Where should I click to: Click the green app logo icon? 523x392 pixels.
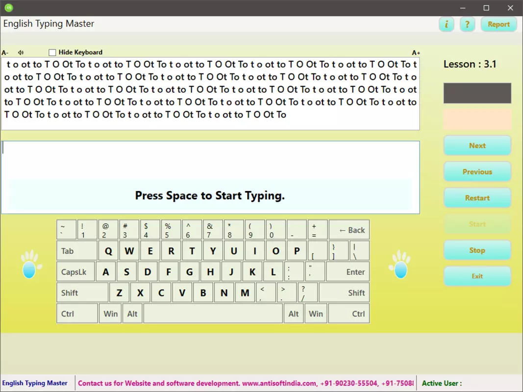click(x=9, y=8)
